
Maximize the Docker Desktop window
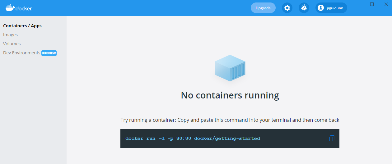click(x=372, y=4)
